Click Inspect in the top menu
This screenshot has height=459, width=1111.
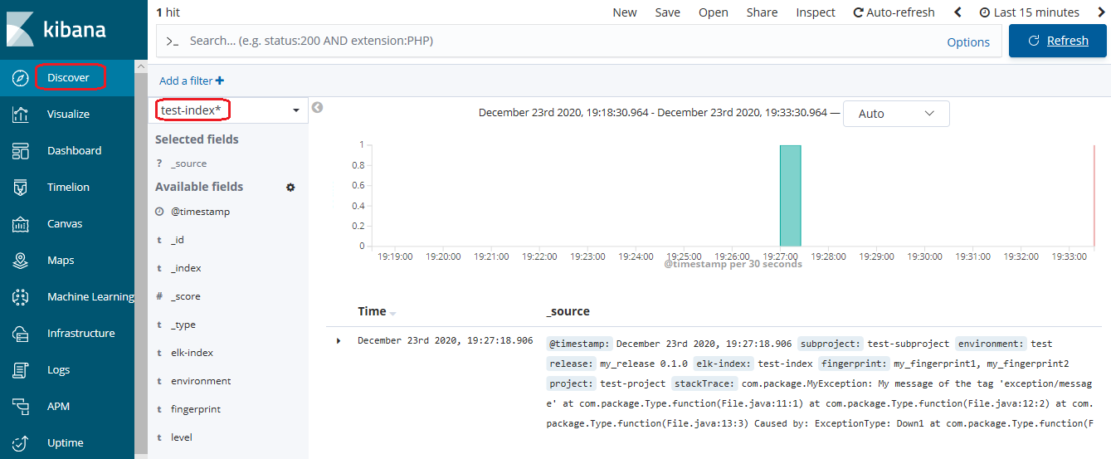pos(816,12)
